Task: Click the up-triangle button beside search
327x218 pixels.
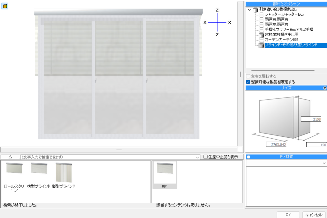Action: pyautogui.click(x=10, y=157)
